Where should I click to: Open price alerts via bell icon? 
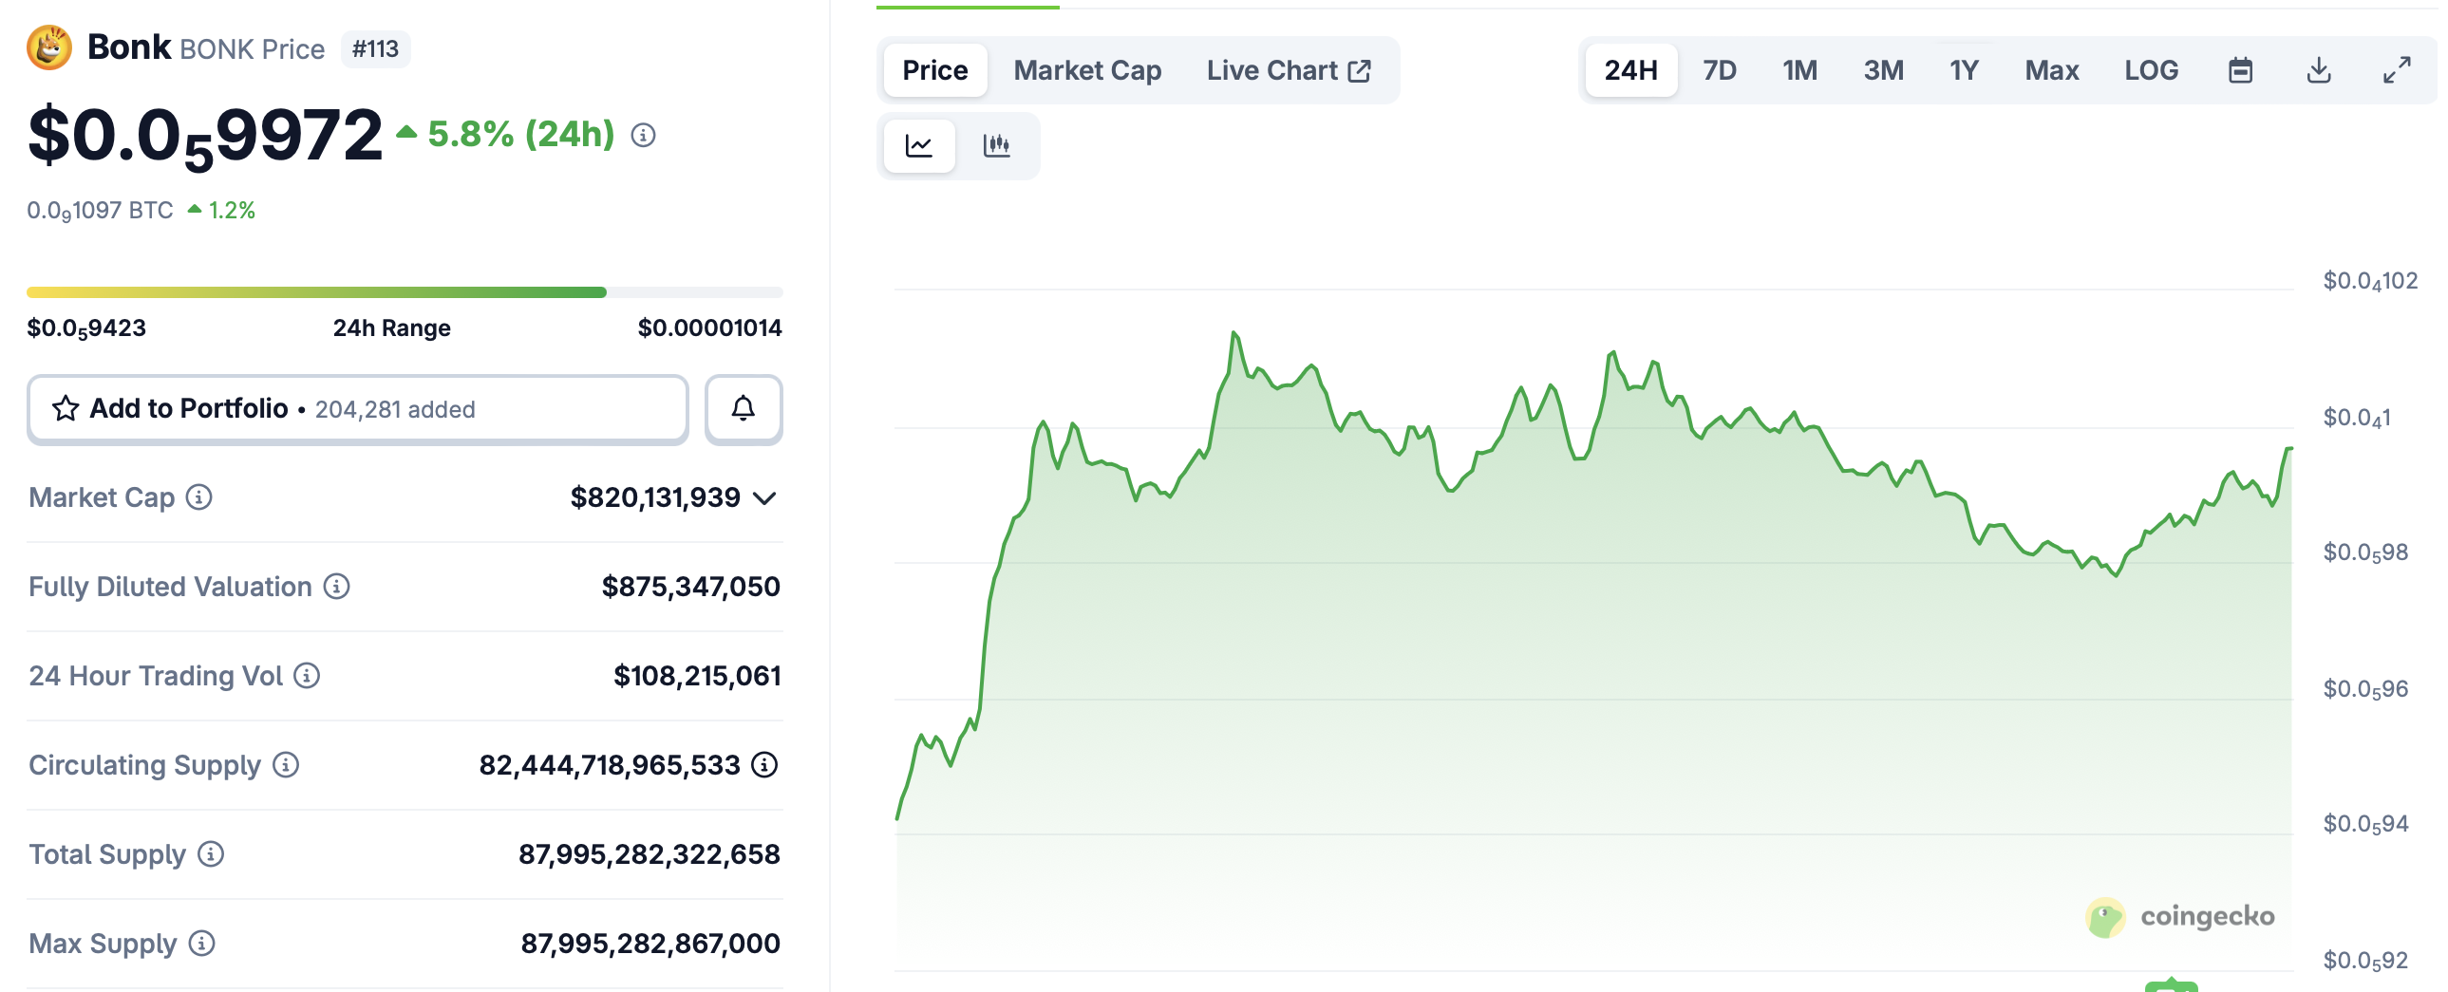coord(744,408)
